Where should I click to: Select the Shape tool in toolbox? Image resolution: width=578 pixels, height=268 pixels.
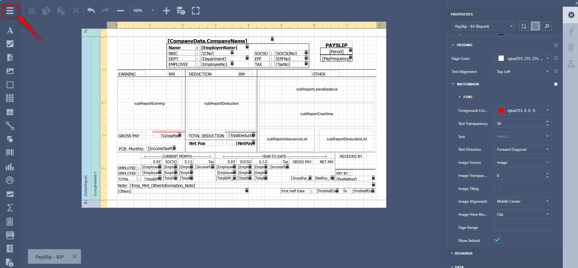10,139
